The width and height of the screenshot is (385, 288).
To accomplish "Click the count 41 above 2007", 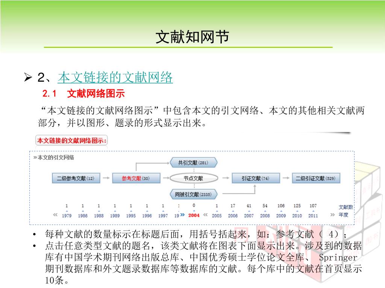I will (249, 206).
